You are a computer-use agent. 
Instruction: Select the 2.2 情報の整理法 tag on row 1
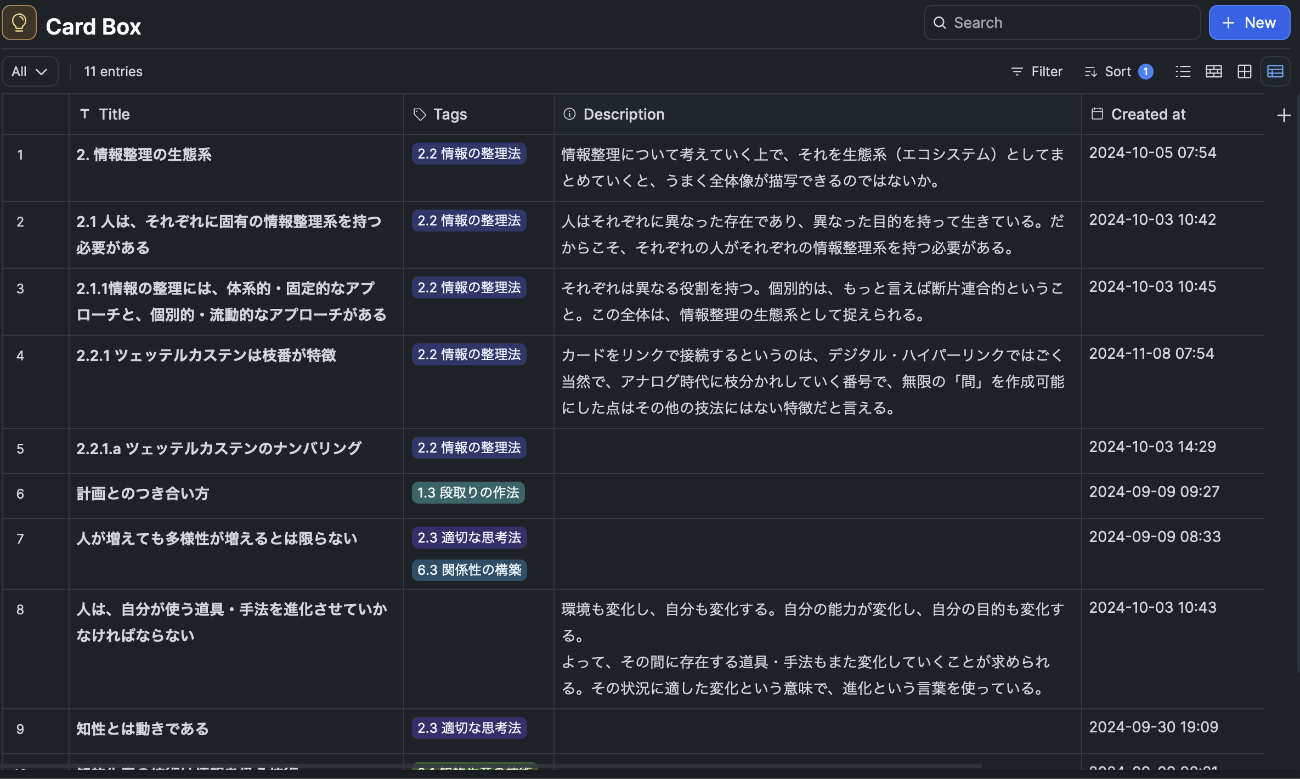[469, 154]
